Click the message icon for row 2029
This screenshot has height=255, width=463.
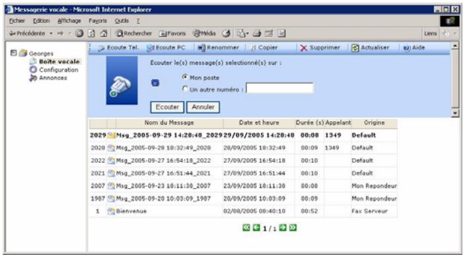111,136
